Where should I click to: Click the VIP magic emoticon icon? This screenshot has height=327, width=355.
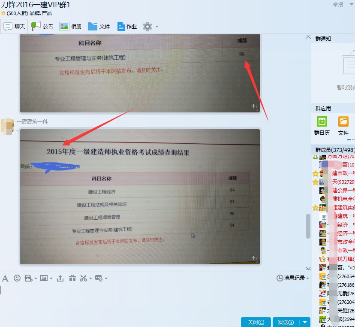click(x=28, y=278)
